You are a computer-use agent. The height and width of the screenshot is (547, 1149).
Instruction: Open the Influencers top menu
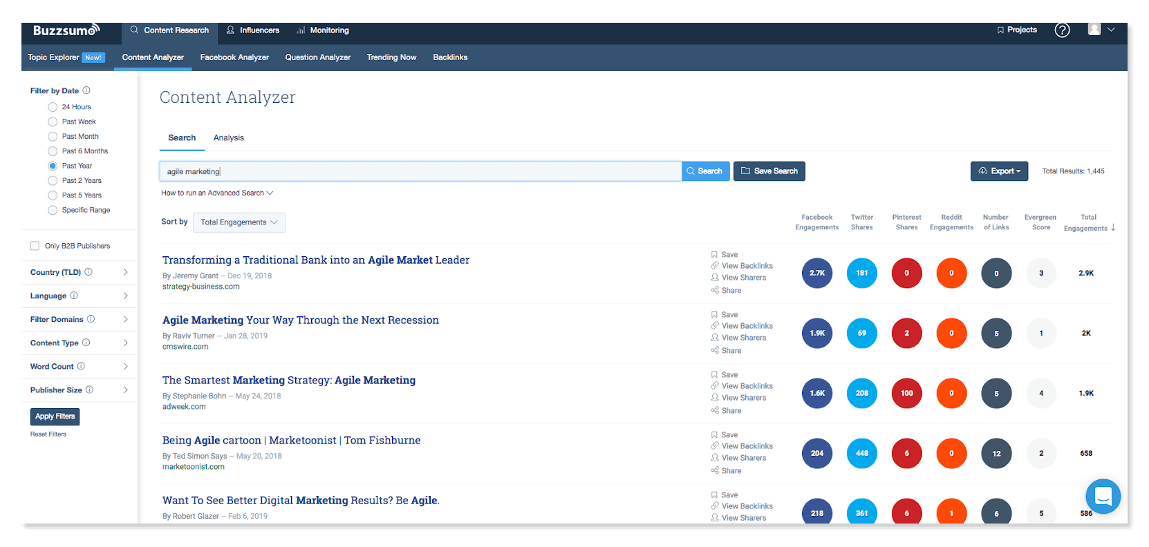253,30
